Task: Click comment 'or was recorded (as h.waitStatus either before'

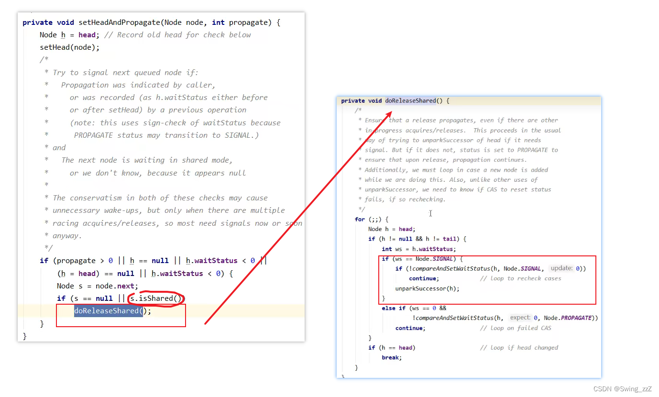Action: click(x=168, y=97)
